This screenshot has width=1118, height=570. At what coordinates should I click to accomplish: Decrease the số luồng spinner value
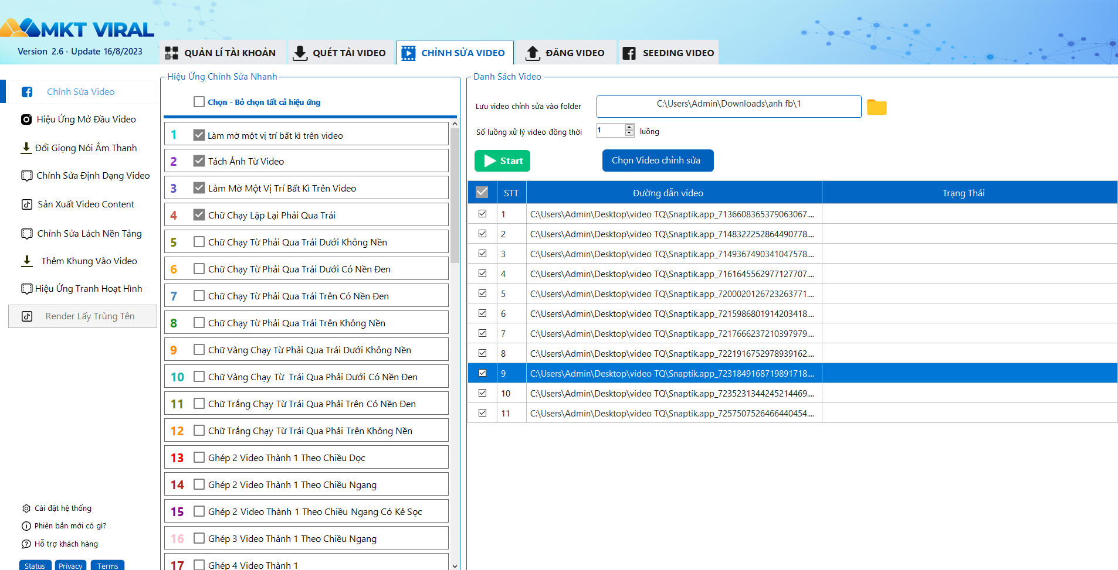629,134
